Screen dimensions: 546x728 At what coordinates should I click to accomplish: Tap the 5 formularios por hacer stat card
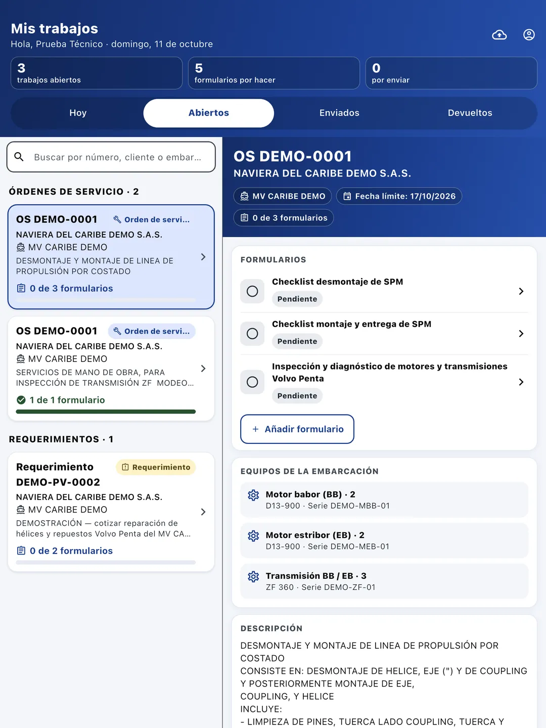[x=274, y=73]
